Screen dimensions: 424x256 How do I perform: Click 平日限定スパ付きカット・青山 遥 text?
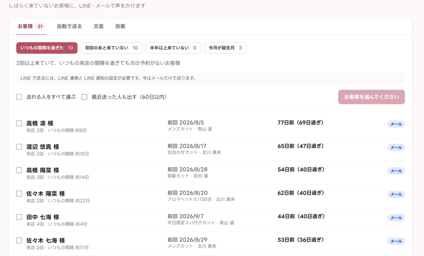[201, 223]
